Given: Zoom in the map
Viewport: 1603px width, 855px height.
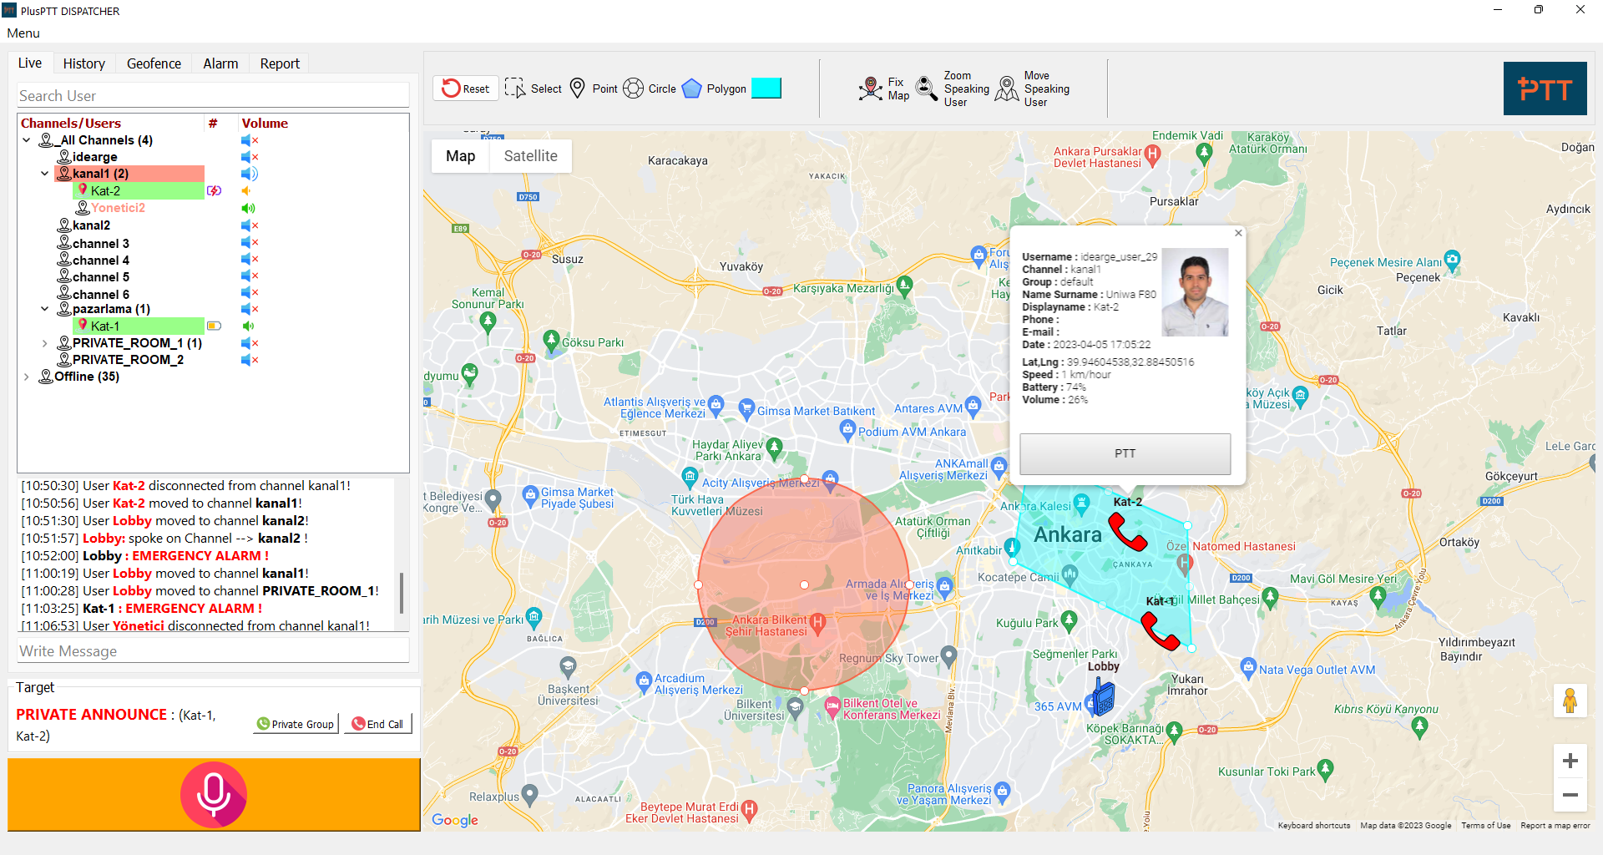Looking at the screenshot, I should click(1570, 761).
